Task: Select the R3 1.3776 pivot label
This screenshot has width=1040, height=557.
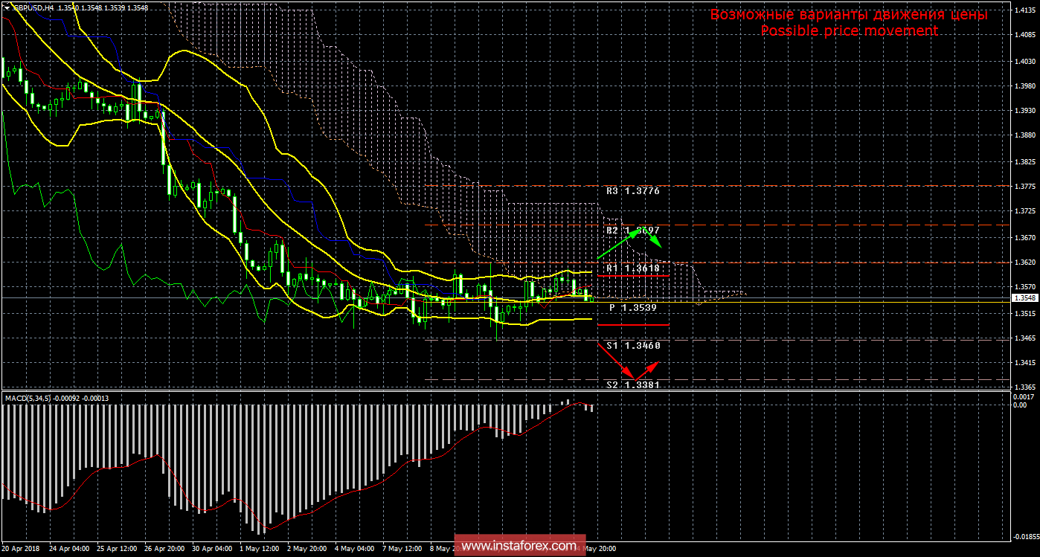Action: click(633, 191)
